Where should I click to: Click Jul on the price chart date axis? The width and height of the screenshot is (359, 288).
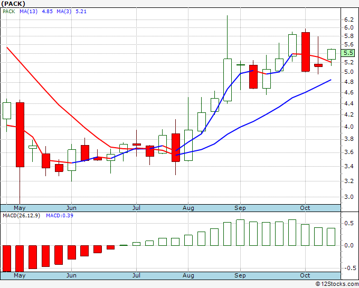[x=136, y=208]
